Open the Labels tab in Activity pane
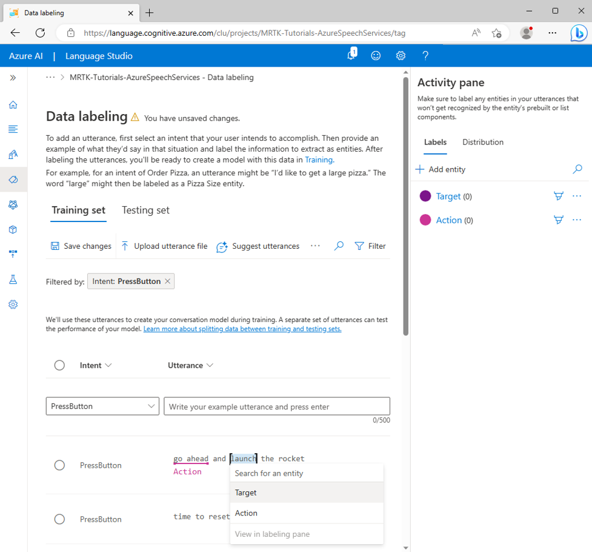592x552 pixels. (x=435, y=142)
